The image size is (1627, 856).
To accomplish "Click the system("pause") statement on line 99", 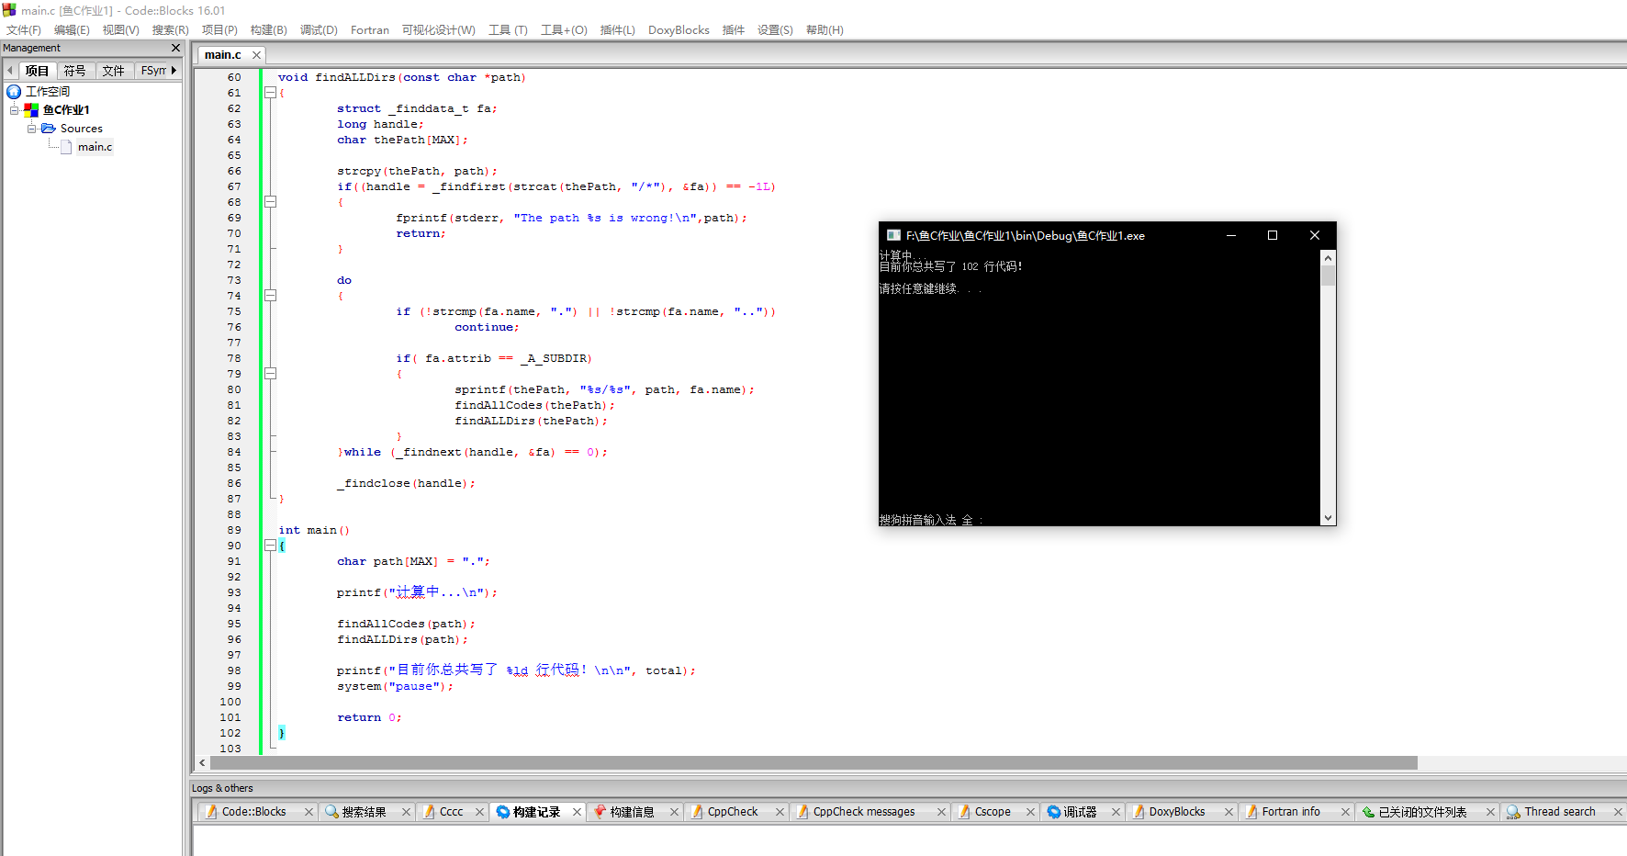I will click(395, 686).
